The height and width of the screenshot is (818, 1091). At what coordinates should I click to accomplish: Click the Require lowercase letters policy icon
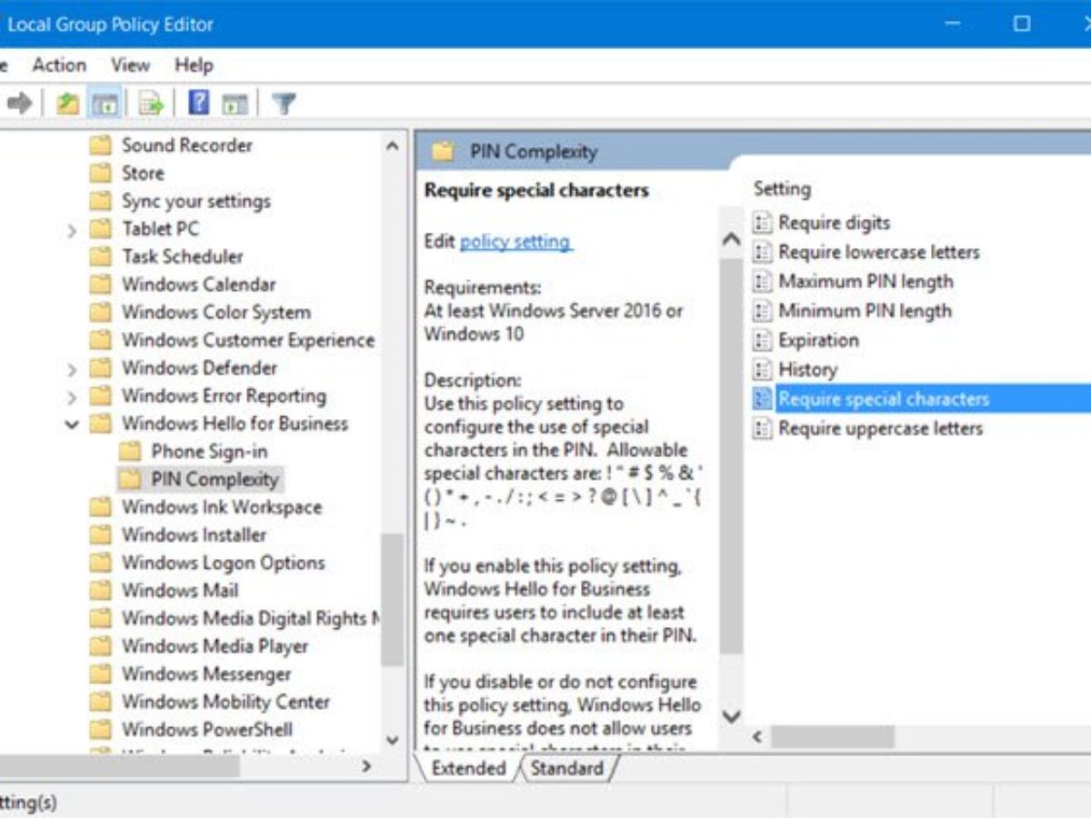762,252
